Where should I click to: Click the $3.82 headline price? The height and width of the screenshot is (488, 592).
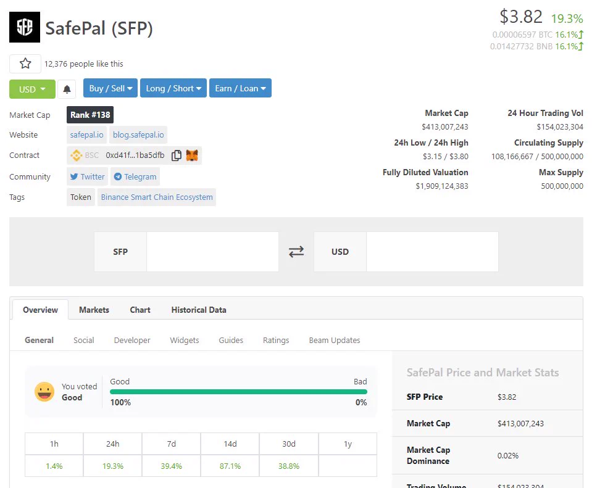(x=521, y=17)
